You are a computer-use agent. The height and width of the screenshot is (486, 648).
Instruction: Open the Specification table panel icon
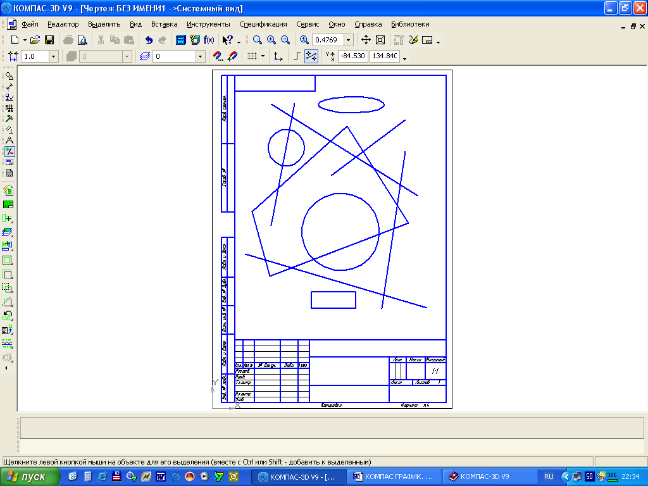point(9,173)
